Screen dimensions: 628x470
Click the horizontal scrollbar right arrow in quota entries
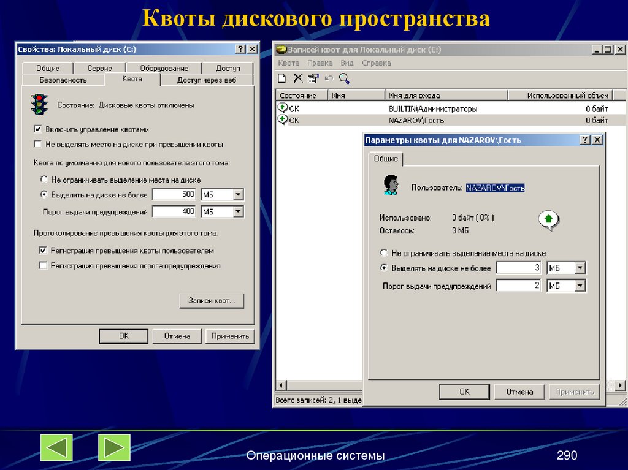coord(621,385)
